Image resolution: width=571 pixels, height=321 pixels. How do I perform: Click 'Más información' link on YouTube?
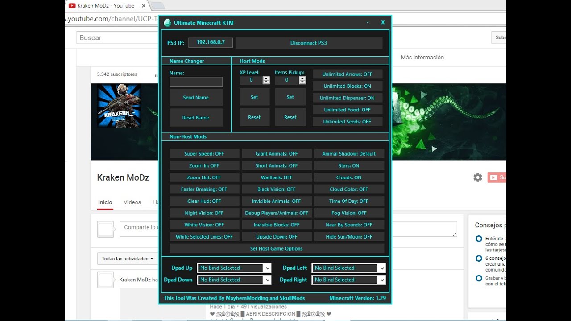tap(422, 58)
